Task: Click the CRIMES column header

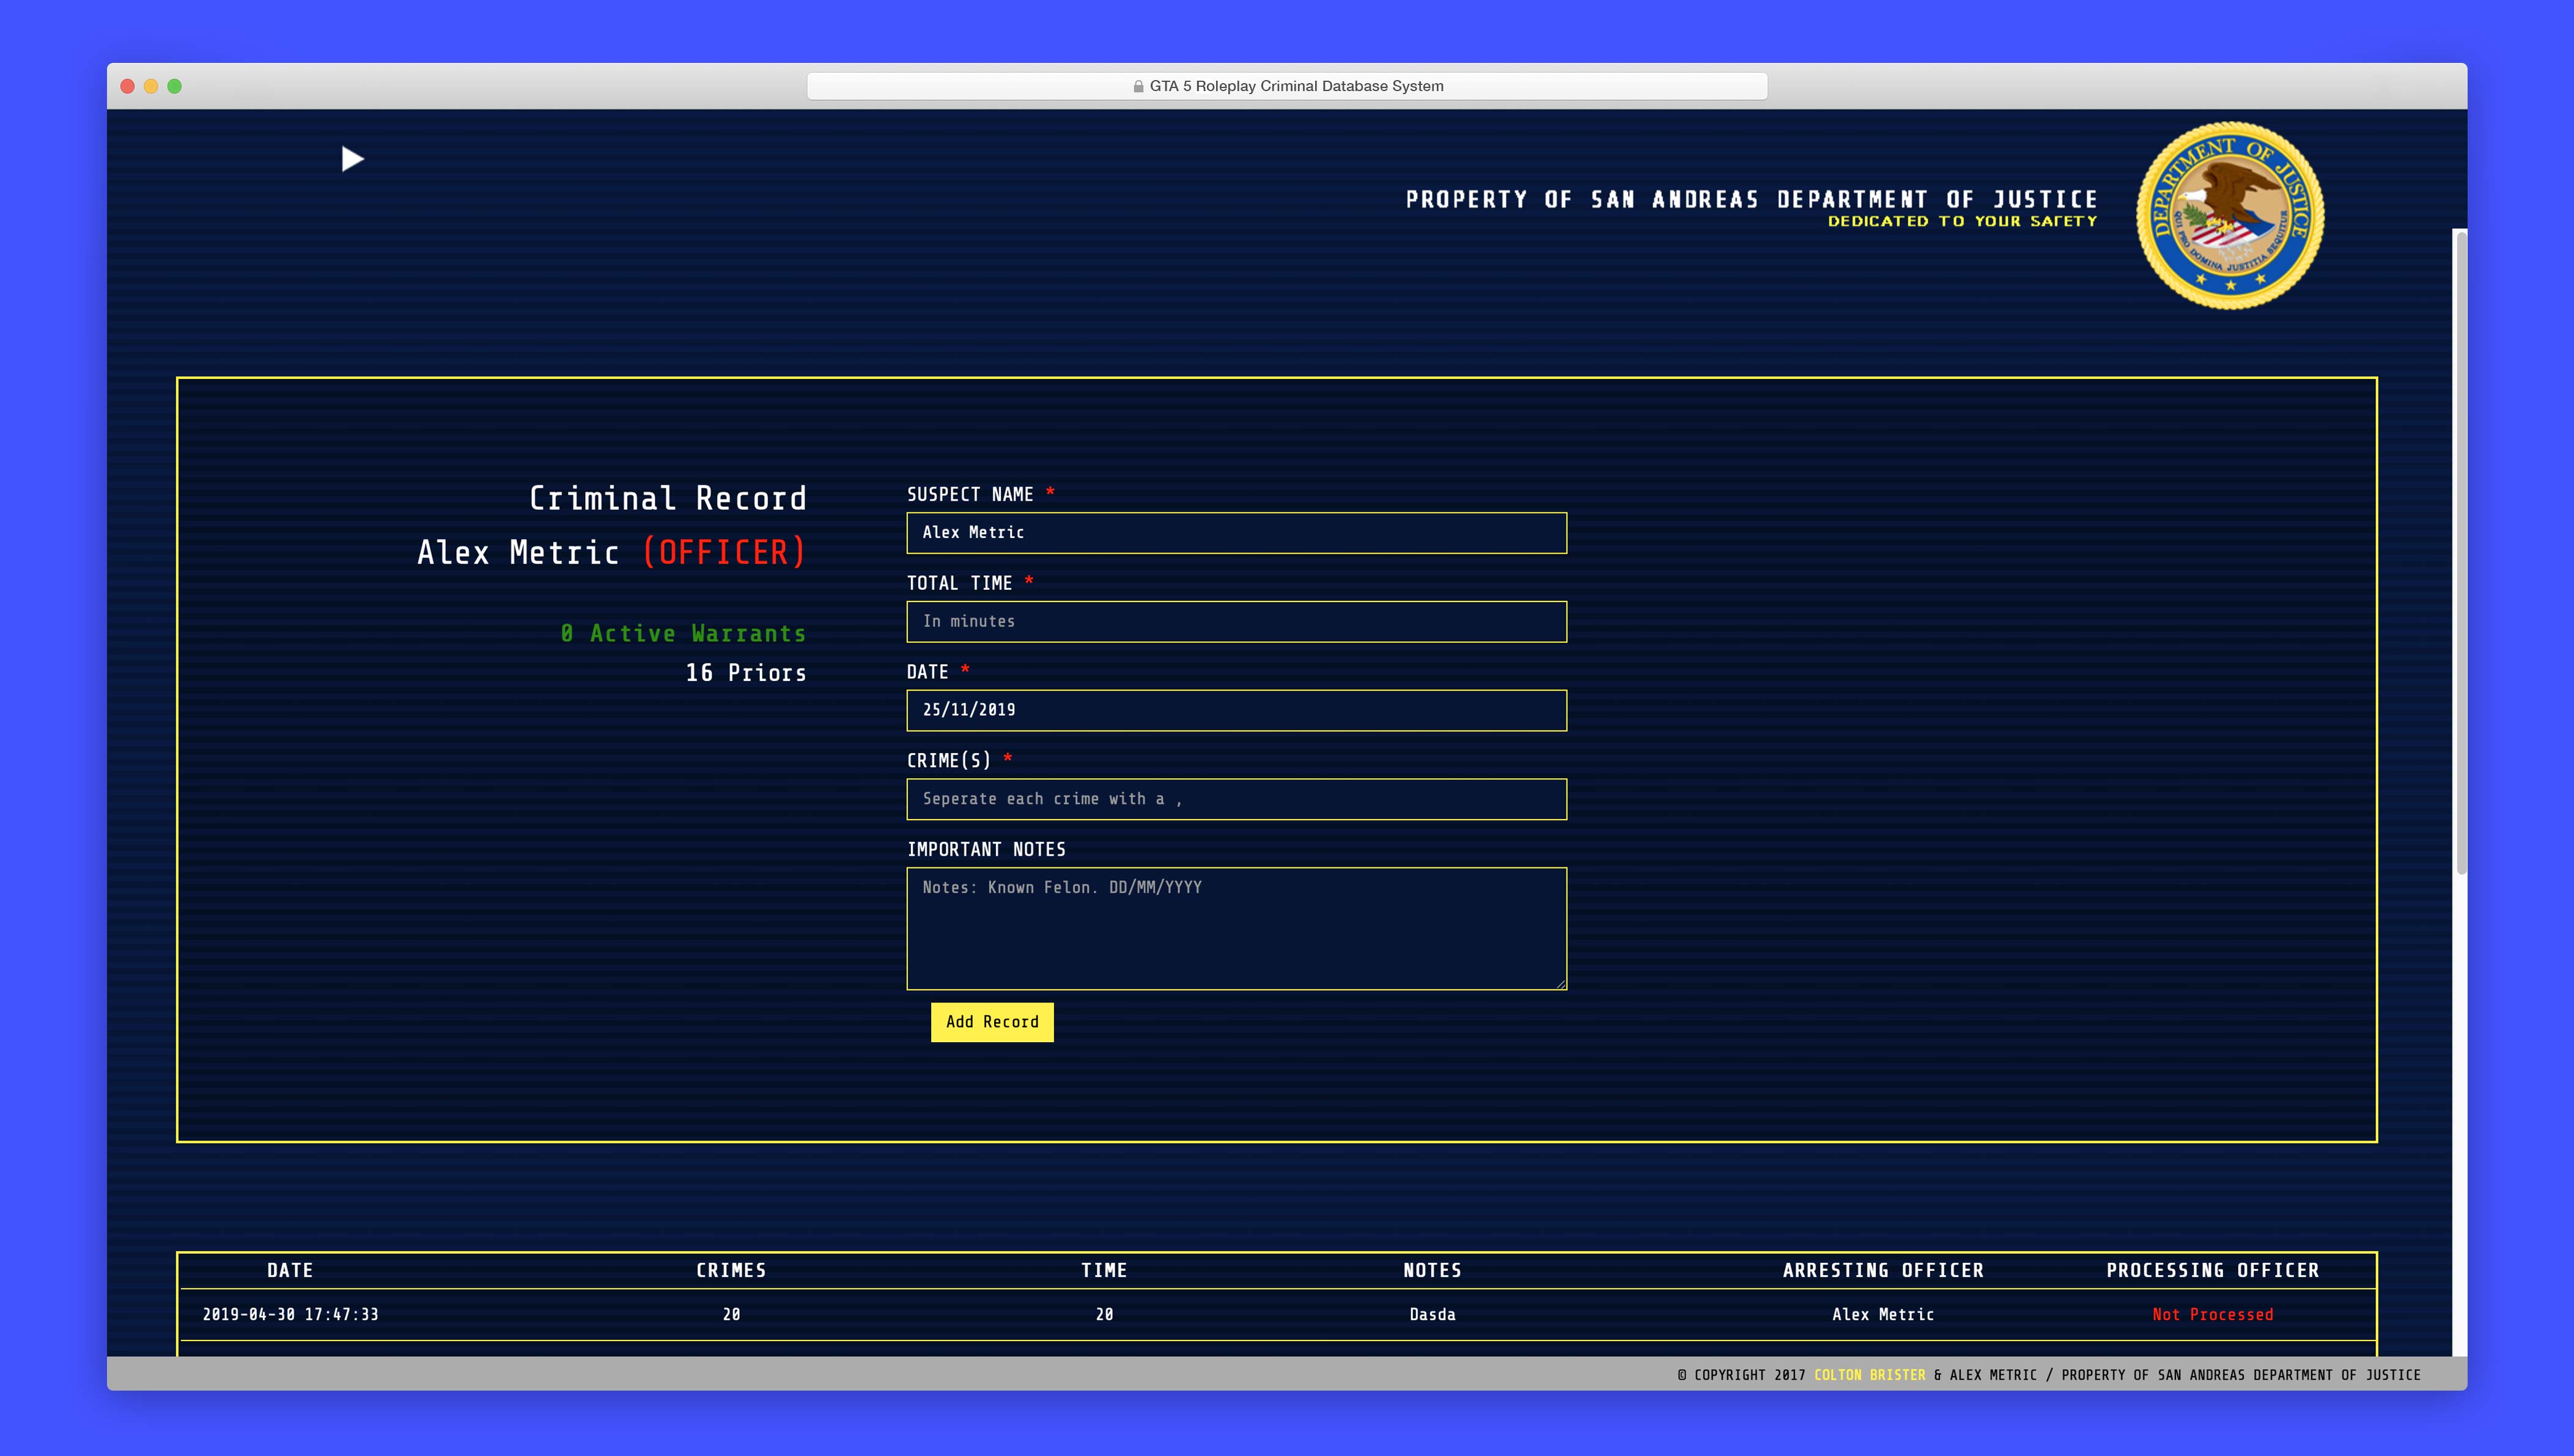Action: (x=731, y=1270)
